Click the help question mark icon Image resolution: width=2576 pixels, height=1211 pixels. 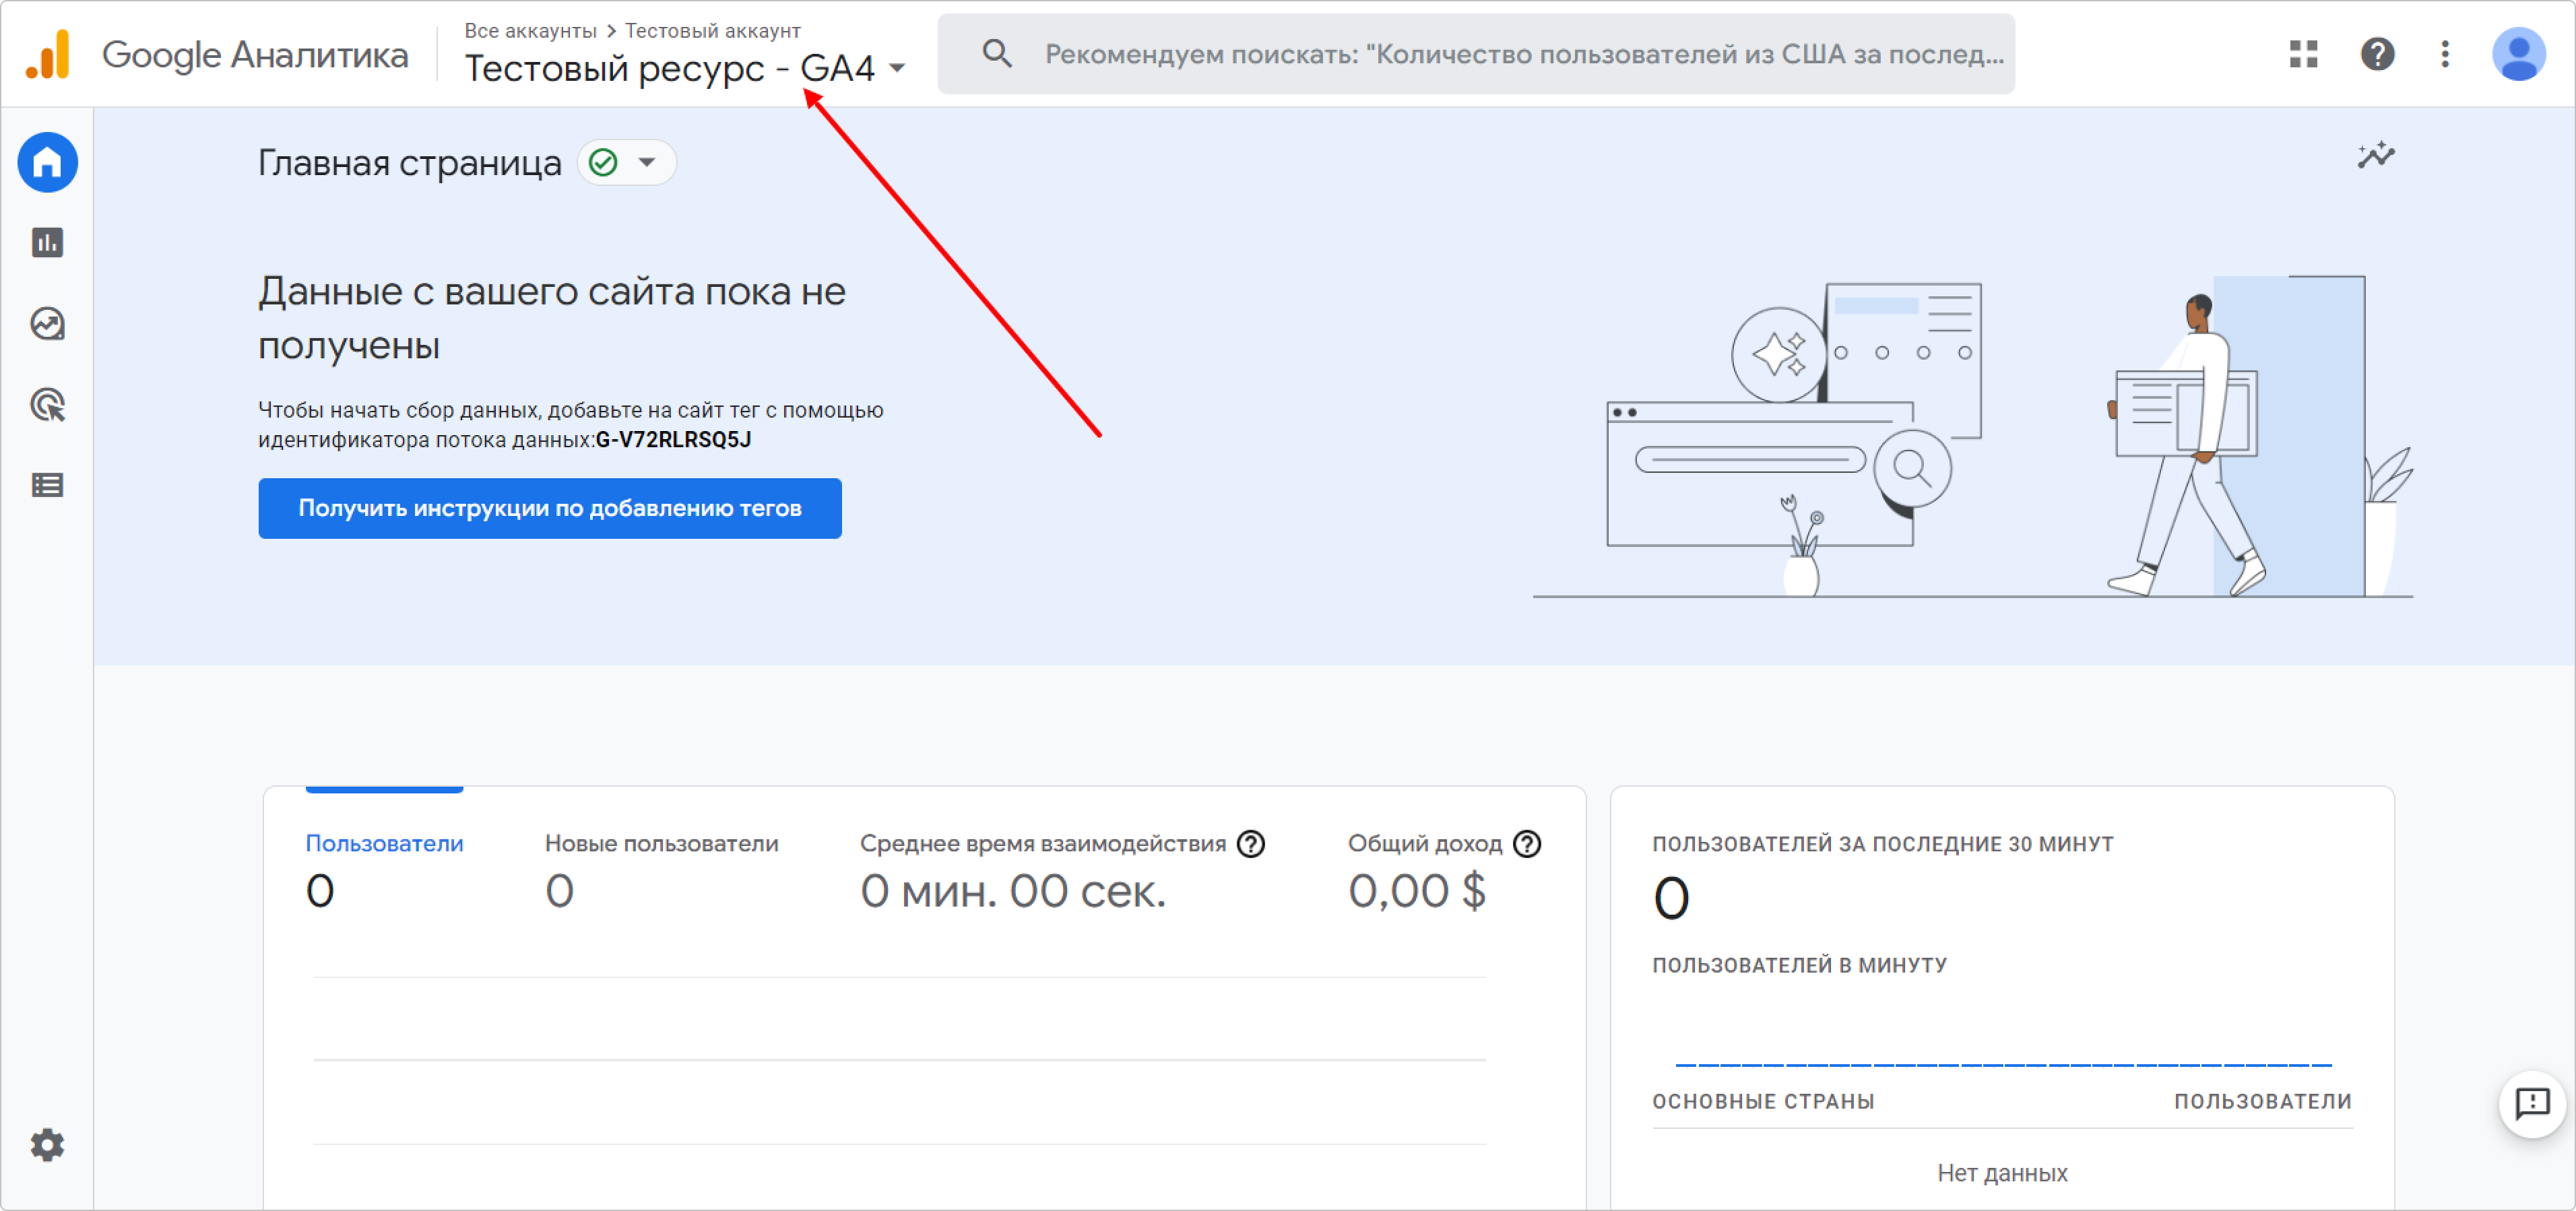(x=2377, y=54)
